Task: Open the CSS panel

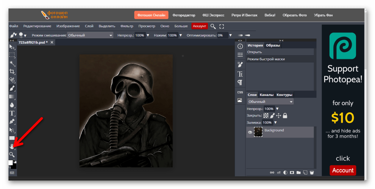Action: (x=240, y=92)
